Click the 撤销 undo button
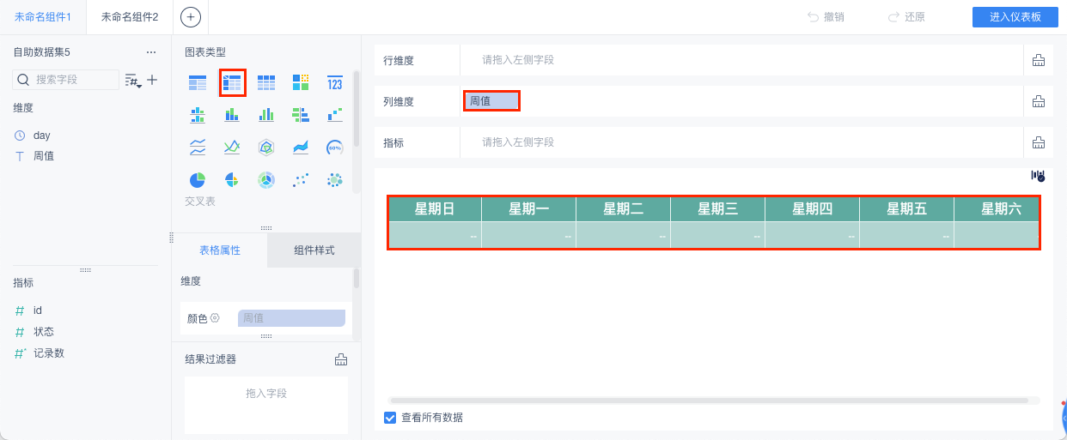The height and width of the screenshot is (440, 1067). coord(826,17)
